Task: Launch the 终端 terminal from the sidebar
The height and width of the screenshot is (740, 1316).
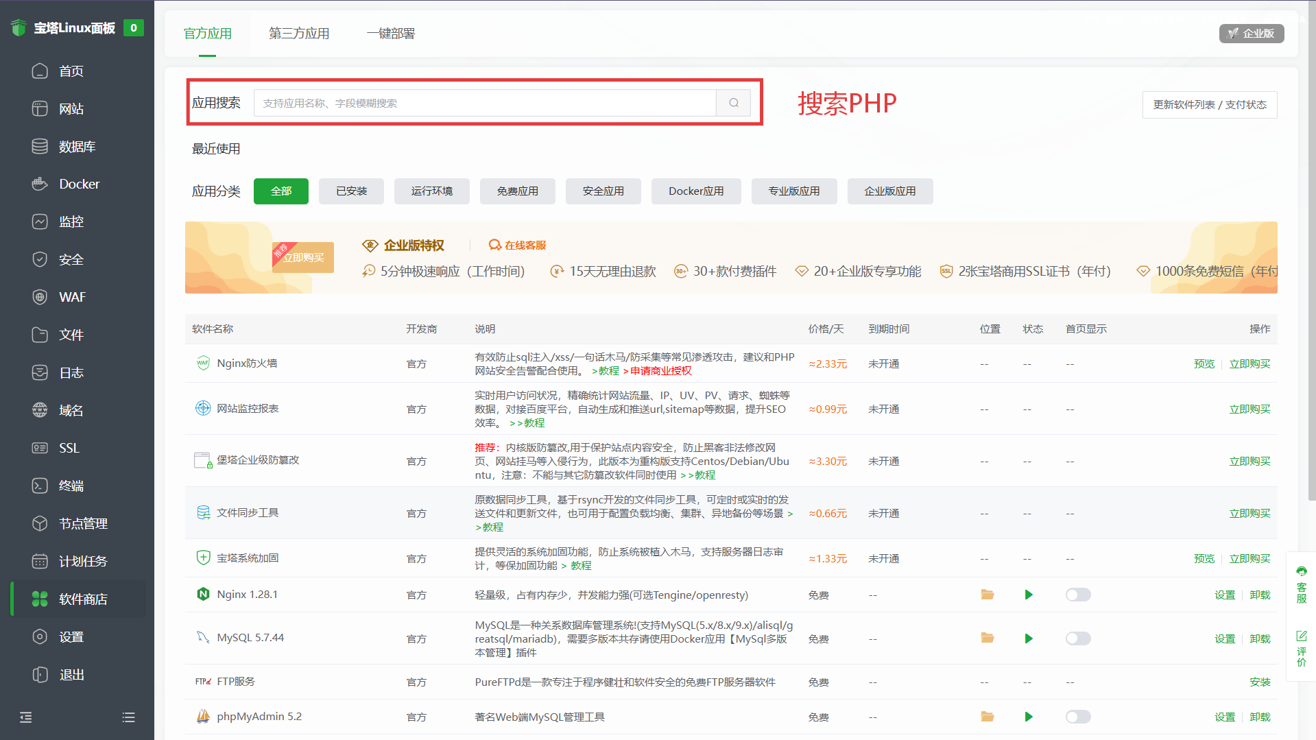Action: (70, 485)
